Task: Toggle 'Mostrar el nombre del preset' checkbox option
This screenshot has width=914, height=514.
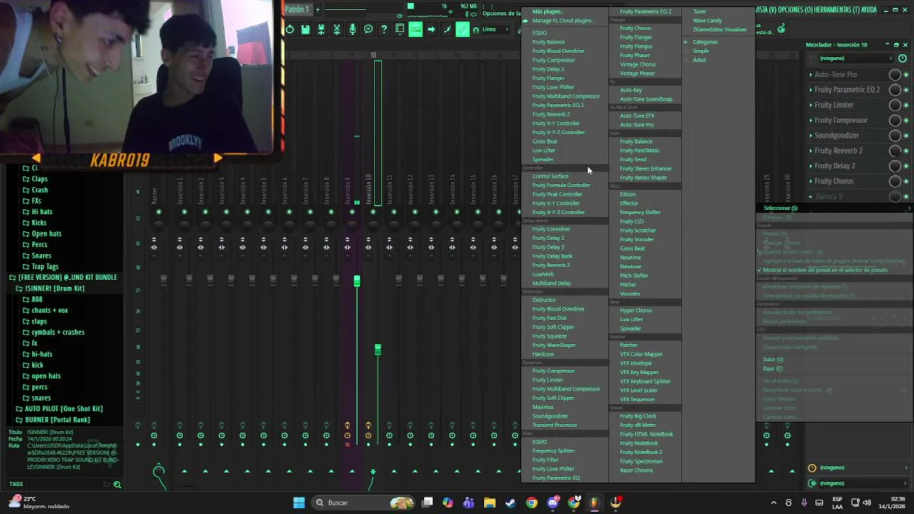Action: point(825,270)
